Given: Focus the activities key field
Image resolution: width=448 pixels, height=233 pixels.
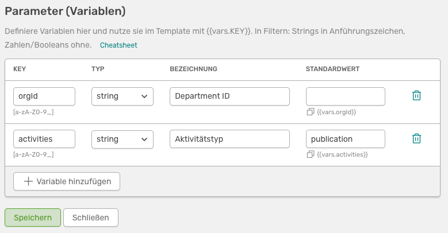Looking at the screenshot, I should 44,139.
